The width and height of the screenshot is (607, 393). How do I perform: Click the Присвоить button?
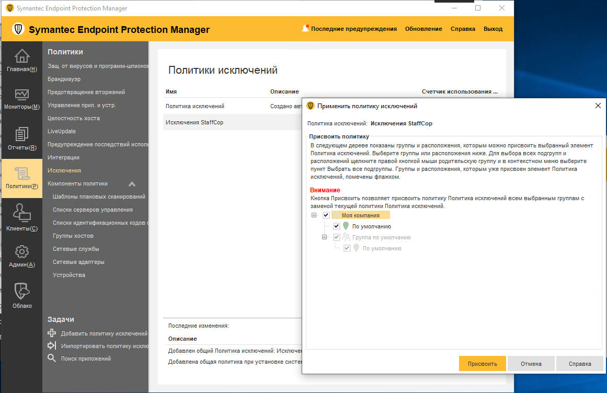pyautogui.click(x=482, y=363)
